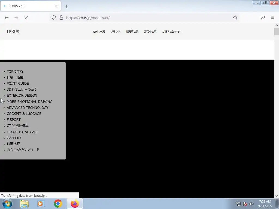Click the page scrollbar thumb
Viewport: 279px width, 209px height.
pos(277,32)
